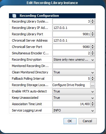The width and height of the screenshot is (106, 134).
Task: Confirm changes with OK button
Action: coord(70,121)
